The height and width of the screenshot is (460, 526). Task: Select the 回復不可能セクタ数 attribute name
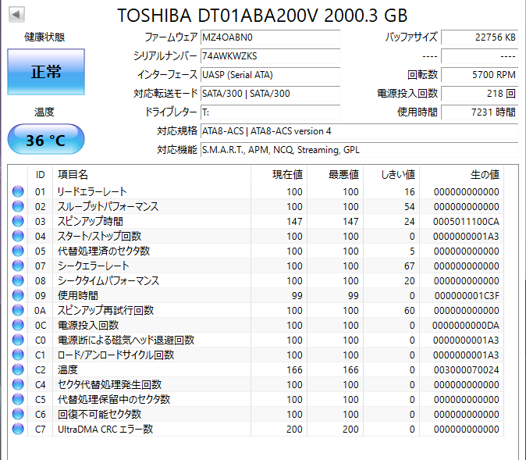[99, 414]
